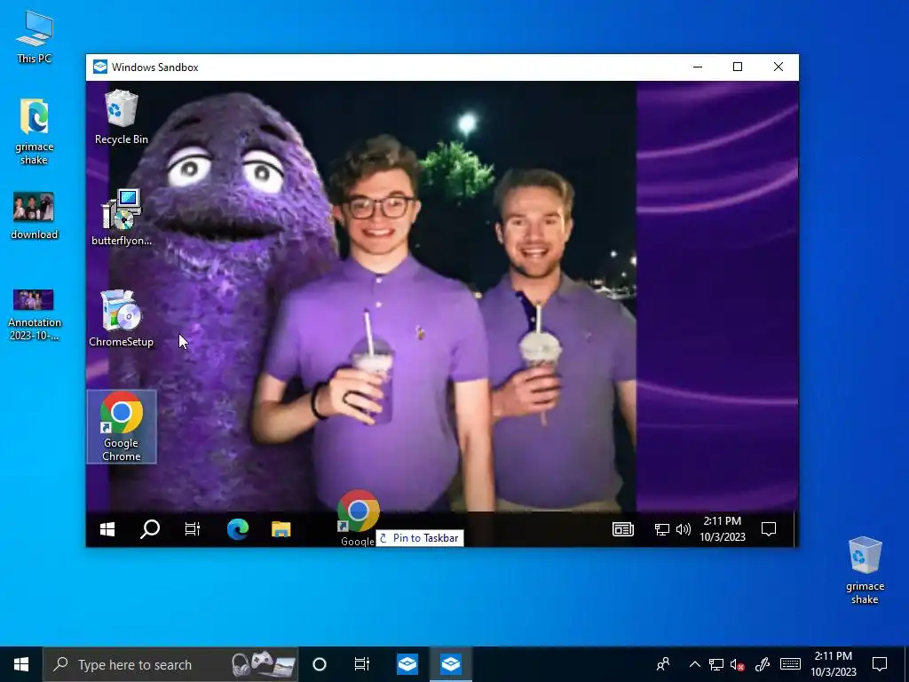
Task: Click the Type here to search box
Action: 170,664
